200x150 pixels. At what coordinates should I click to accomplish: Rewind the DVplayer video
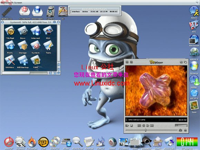pyautogui.click(x=143, y=126)
